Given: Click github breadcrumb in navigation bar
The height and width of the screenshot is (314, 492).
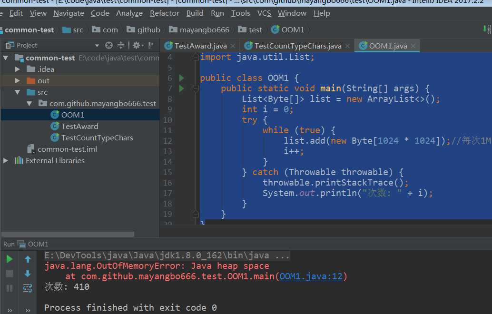Looking at the screenshot, I should tap(143, 30).
